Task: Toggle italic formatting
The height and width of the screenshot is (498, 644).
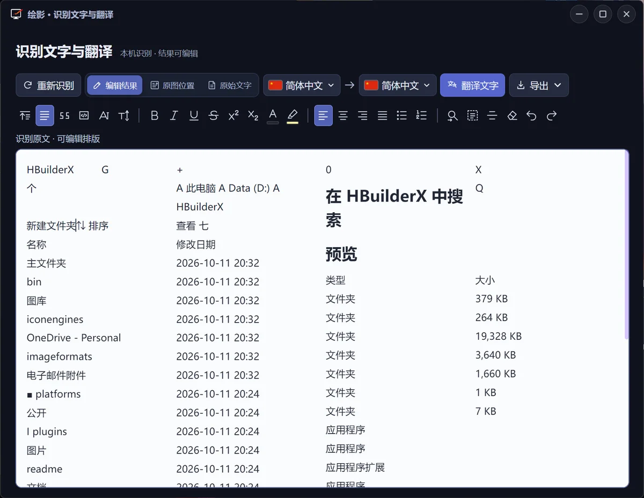Action: coord(174,115)
